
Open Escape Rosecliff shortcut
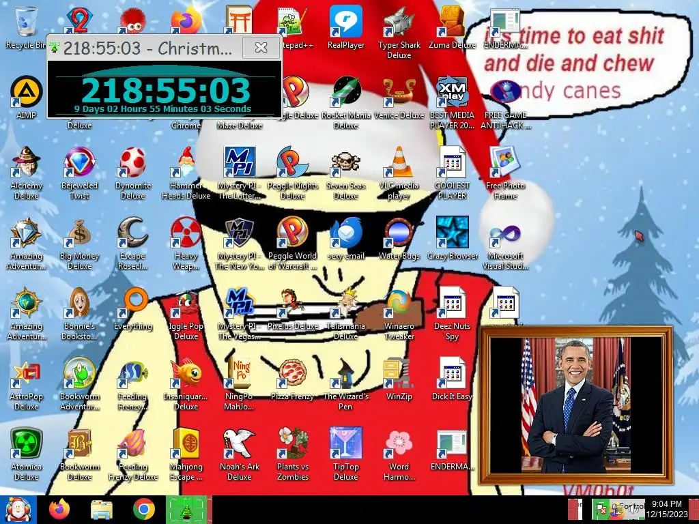click(x=133, y=244)
